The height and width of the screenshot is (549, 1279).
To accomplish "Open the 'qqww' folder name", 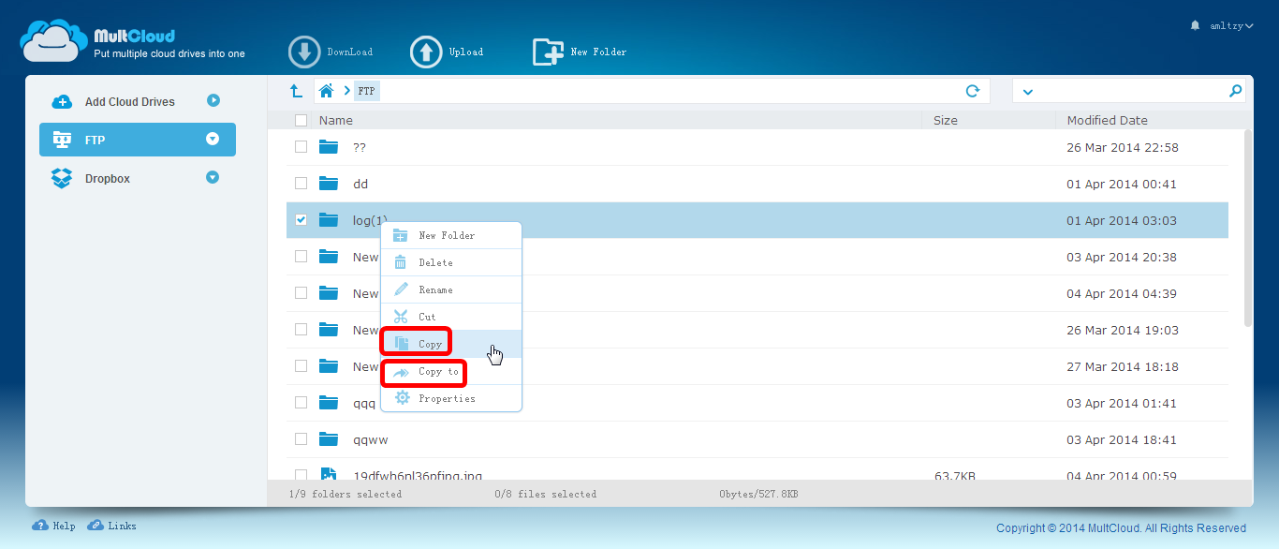I will pyautogui.click(x=371, y=439).
